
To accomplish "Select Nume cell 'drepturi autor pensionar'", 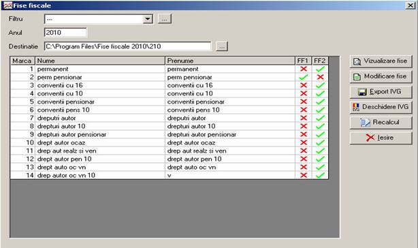I will point(100,134).
